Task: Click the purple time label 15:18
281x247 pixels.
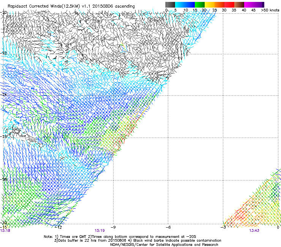Action: tap(5, 230)
